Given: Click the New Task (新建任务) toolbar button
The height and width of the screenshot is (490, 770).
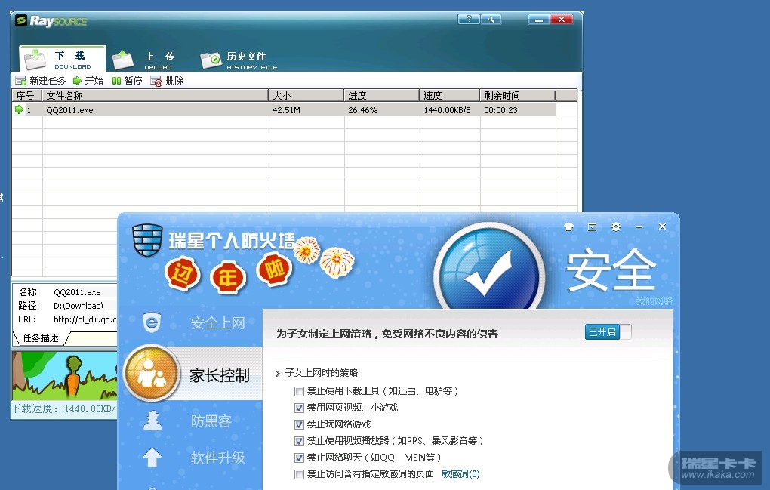Looking at the screenshot, I should coord(40,81).
